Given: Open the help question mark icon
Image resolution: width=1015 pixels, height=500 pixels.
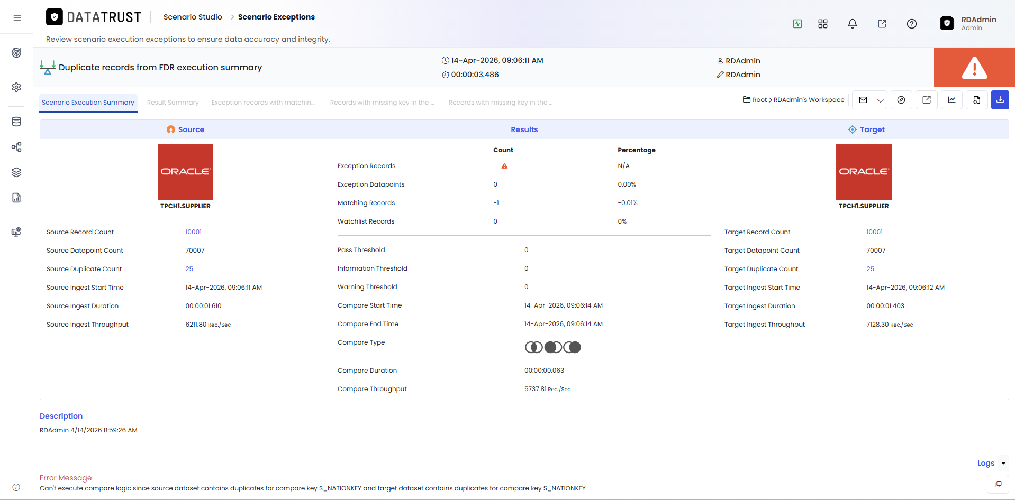Looking at the screenshot, I should point(911,24).
